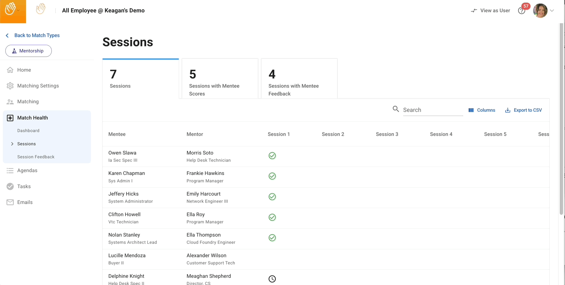
Task: Click Delphine Knight's pending clock icon
Action: 272,279
